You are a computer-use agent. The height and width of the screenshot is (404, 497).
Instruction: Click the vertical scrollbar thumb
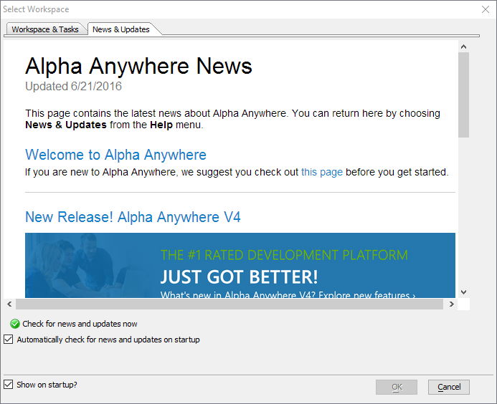463,95
